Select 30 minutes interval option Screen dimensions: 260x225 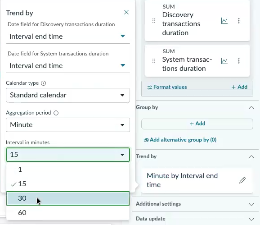click(x=68, y=198)
